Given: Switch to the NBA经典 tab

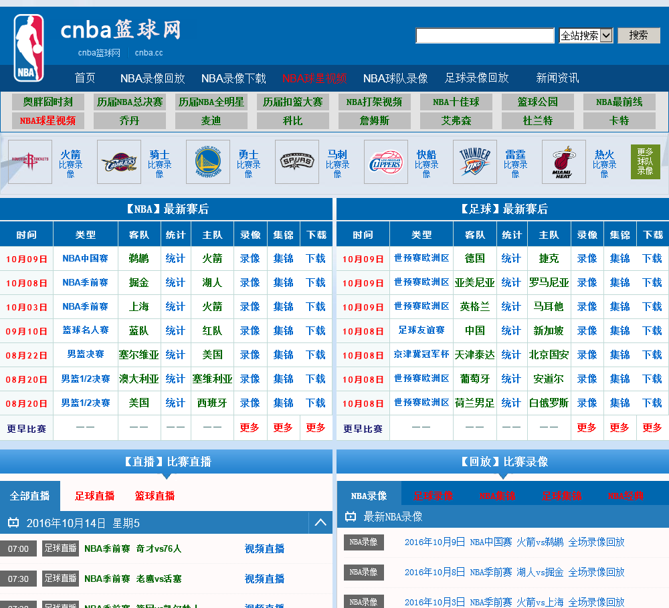Looking at the screenshot, I should click(x=626, y=496).
